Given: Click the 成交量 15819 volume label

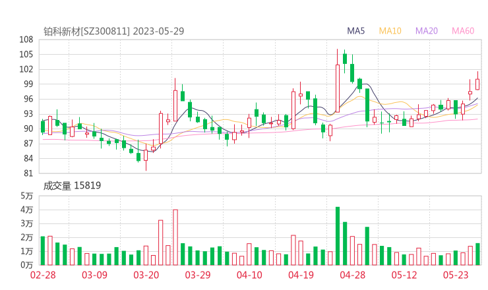Looking at the screenshot, I should pos(72,186).
